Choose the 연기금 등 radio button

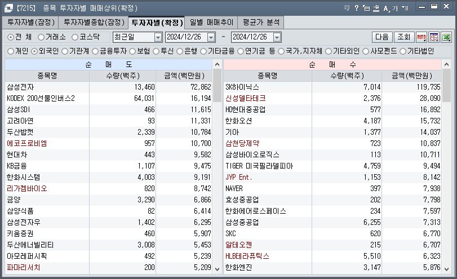(x=241, y=51)
